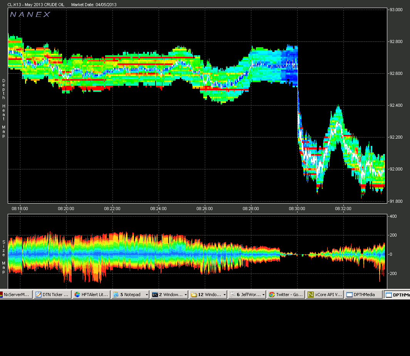The image size is (410, 356).
Task: Activate the bold DPTHMe taskbar button
Action: 397,295
